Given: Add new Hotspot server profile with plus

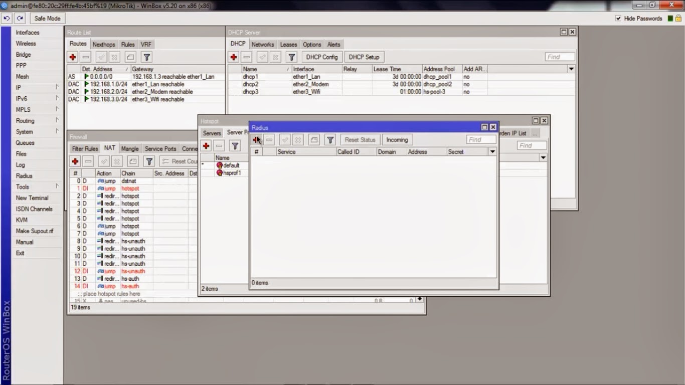Looking at the screenshot, I should (x=206, y=146).
